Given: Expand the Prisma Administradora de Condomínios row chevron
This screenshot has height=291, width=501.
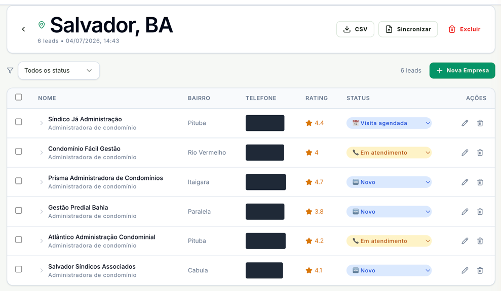Looking at the screenshot, I should pos(42,182).
